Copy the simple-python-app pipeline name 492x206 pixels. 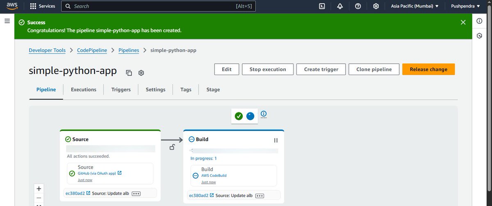point(129,73)
